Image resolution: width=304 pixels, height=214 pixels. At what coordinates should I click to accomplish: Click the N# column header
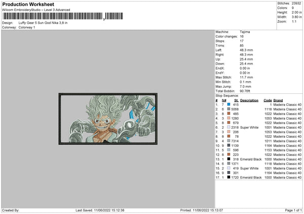point(224,100)
